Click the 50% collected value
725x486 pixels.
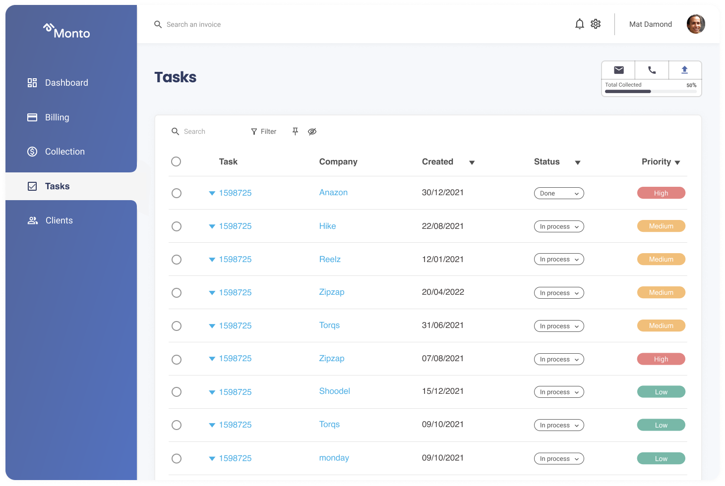[691, 85]
